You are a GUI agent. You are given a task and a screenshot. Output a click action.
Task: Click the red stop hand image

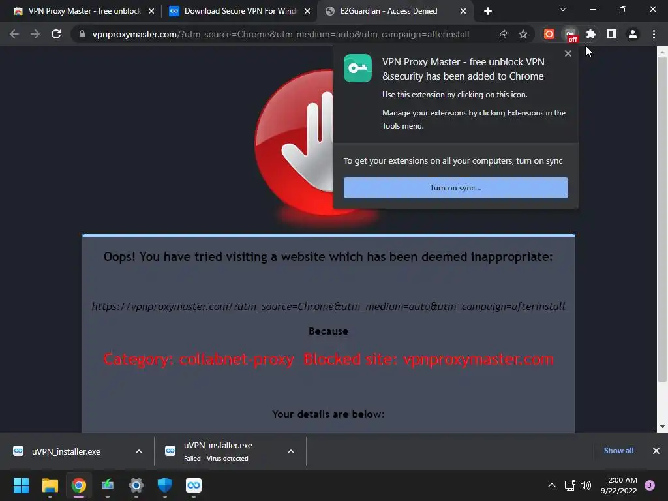(x=294, y=143)
